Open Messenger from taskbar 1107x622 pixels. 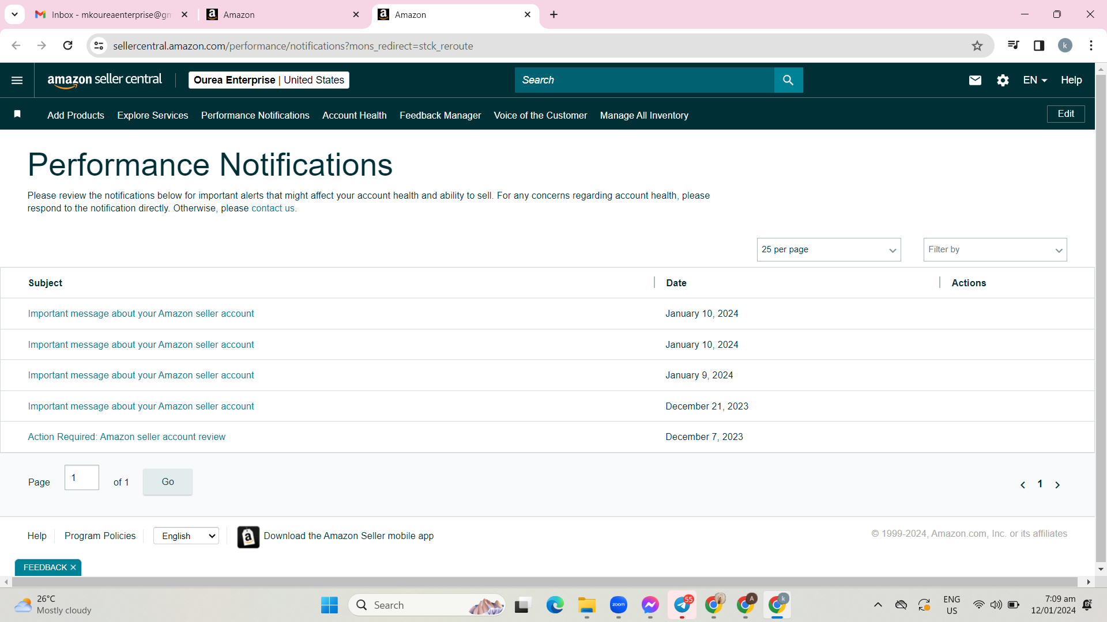[x=650, y=605]
